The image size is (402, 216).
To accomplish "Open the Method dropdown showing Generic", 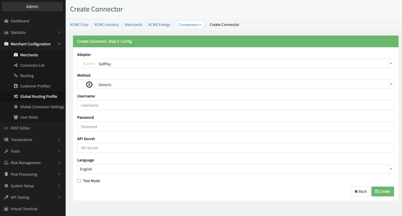I will point(235,84).
